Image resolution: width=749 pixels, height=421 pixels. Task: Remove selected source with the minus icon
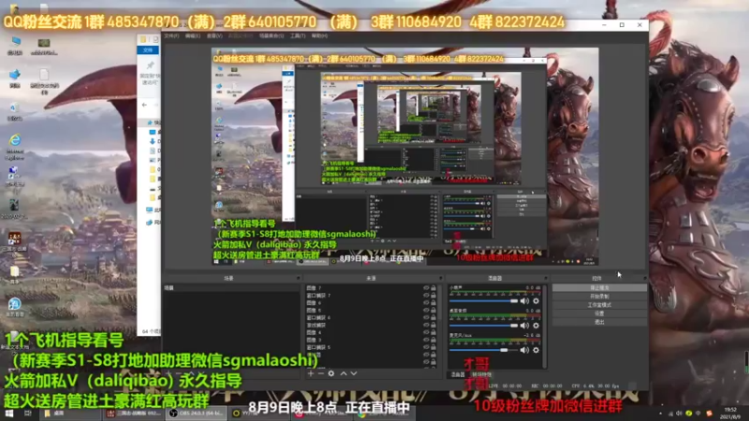pyautogui.click(x=320, y=373)
